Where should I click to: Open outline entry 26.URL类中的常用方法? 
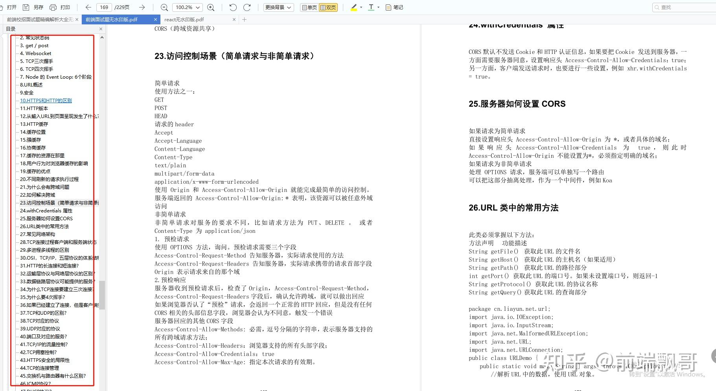pyautogui.click(x=44, y=227)
